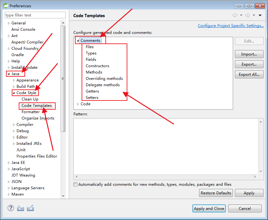Enable automatically add comments checkbox
Screen dimensions: 268x220
coord(75,184)
